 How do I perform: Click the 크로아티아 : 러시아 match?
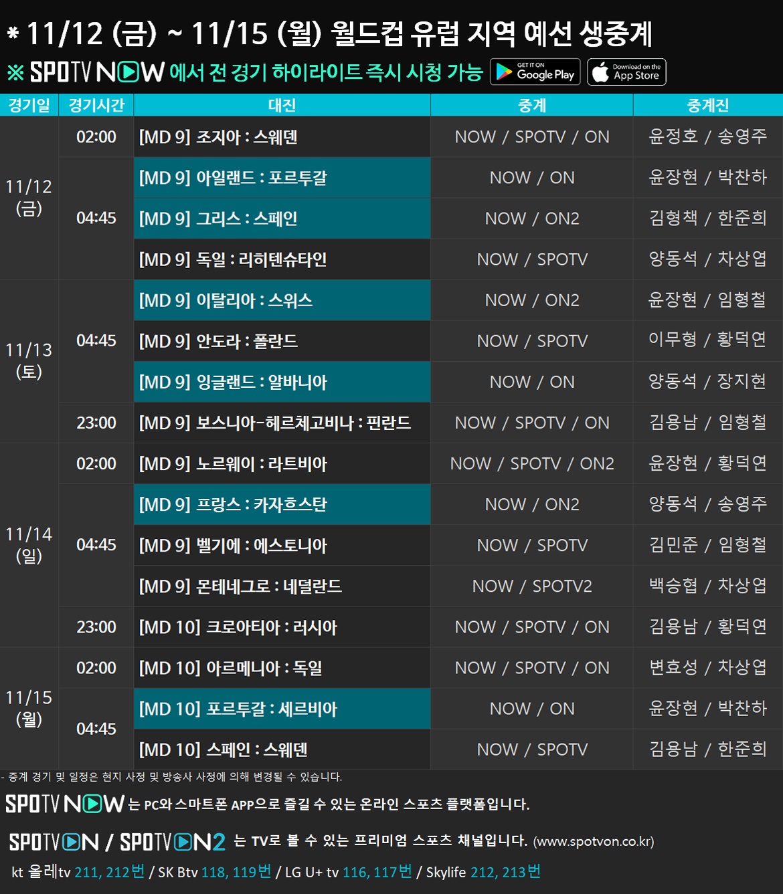click(282, 627)
